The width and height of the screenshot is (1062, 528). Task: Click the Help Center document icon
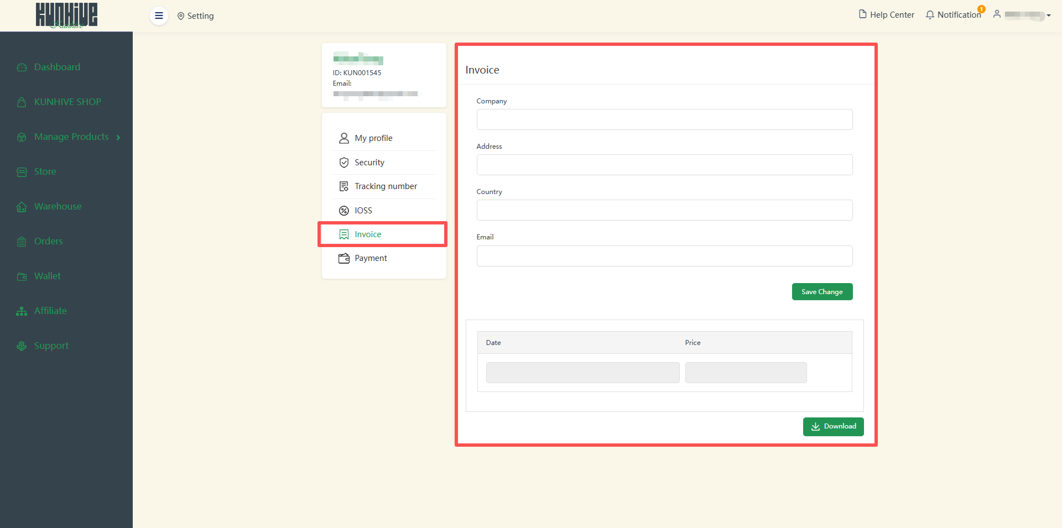pos(862,14)
